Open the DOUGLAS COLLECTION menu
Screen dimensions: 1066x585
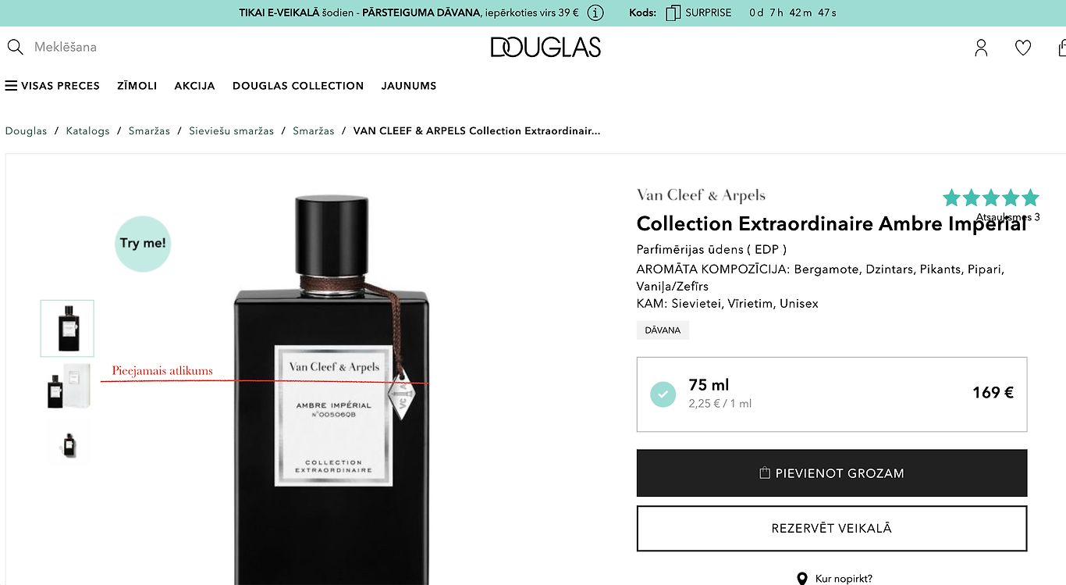298,86
